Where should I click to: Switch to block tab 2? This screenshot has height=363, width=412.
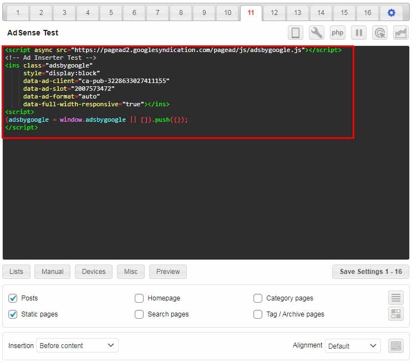41,13
